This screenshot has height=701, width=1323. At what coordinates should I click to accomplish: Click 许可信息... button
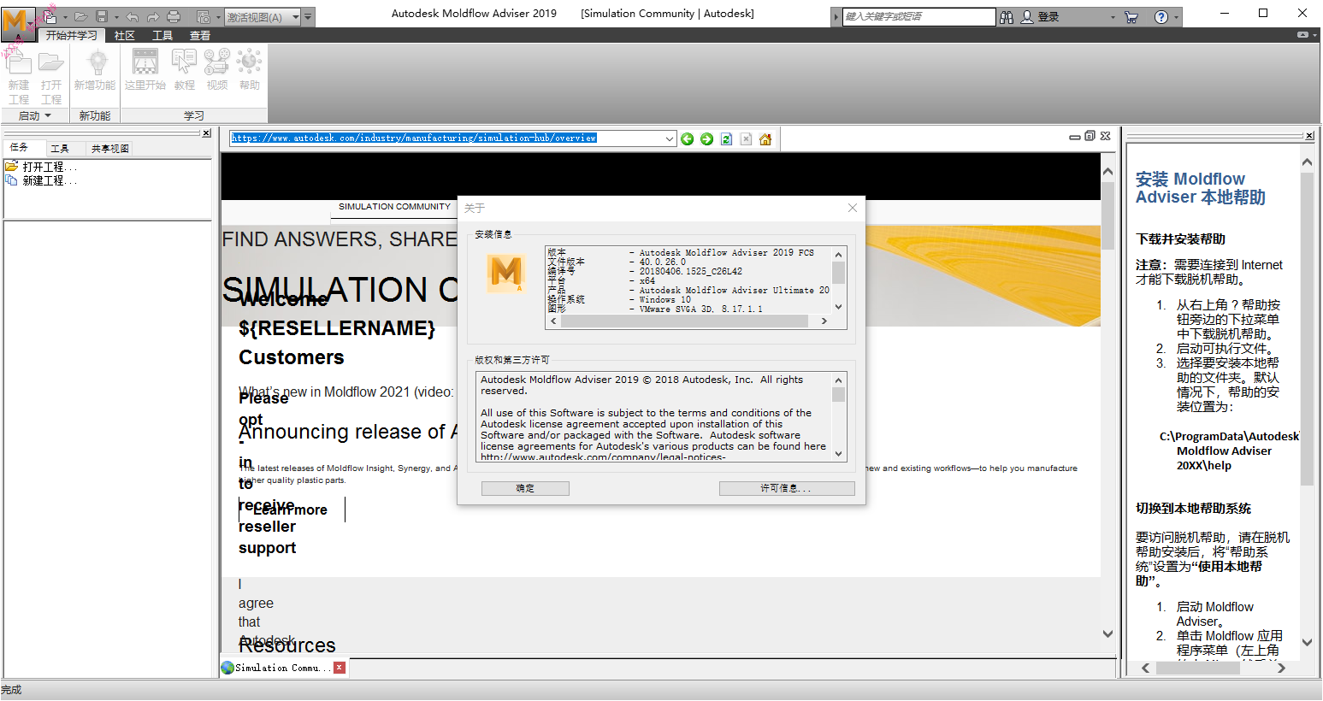(787, 488)
